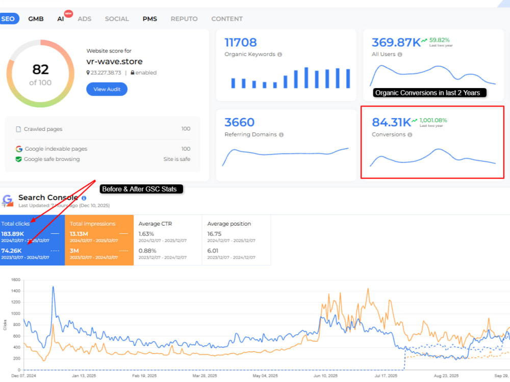The height and width of the screenshot is (382, 510).
Task: Click the Google safe browsing shield icon
Action: tap(18, 159)
